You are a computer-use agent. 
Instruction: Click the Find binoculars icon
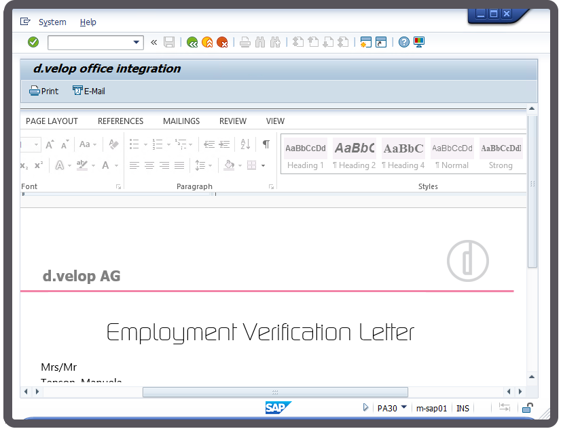(x=260, y=42)
